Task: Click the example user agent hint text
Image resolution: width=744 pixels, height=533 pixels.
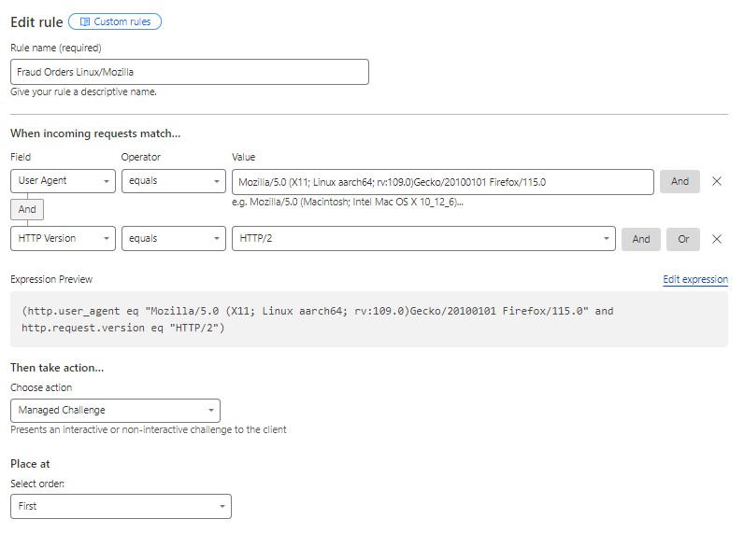Action: (x=348, y=202)
